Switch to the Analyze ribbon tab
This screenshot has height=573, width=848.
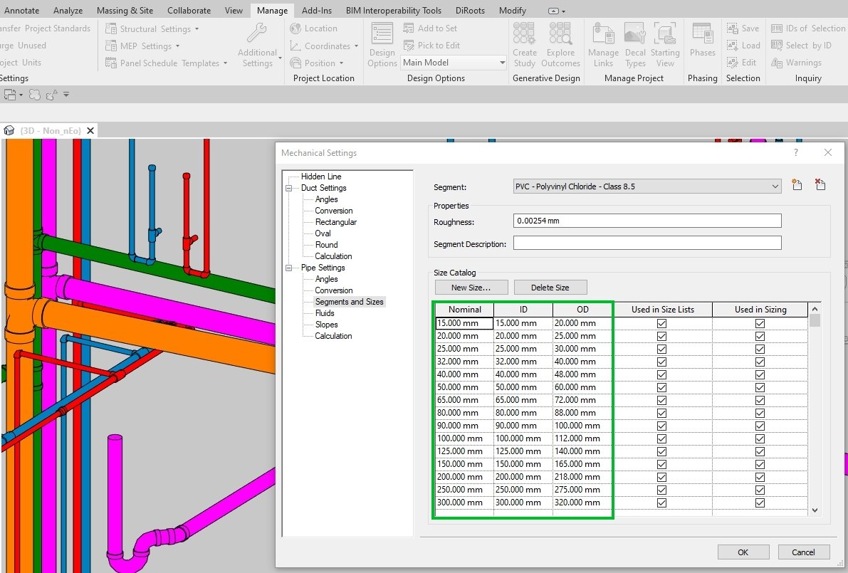click(x=68, y=10)
